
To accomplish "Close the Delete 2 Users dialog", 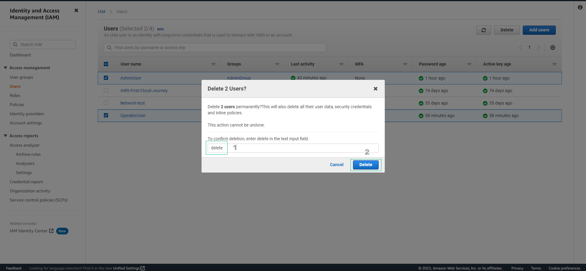I will (376, 89).
